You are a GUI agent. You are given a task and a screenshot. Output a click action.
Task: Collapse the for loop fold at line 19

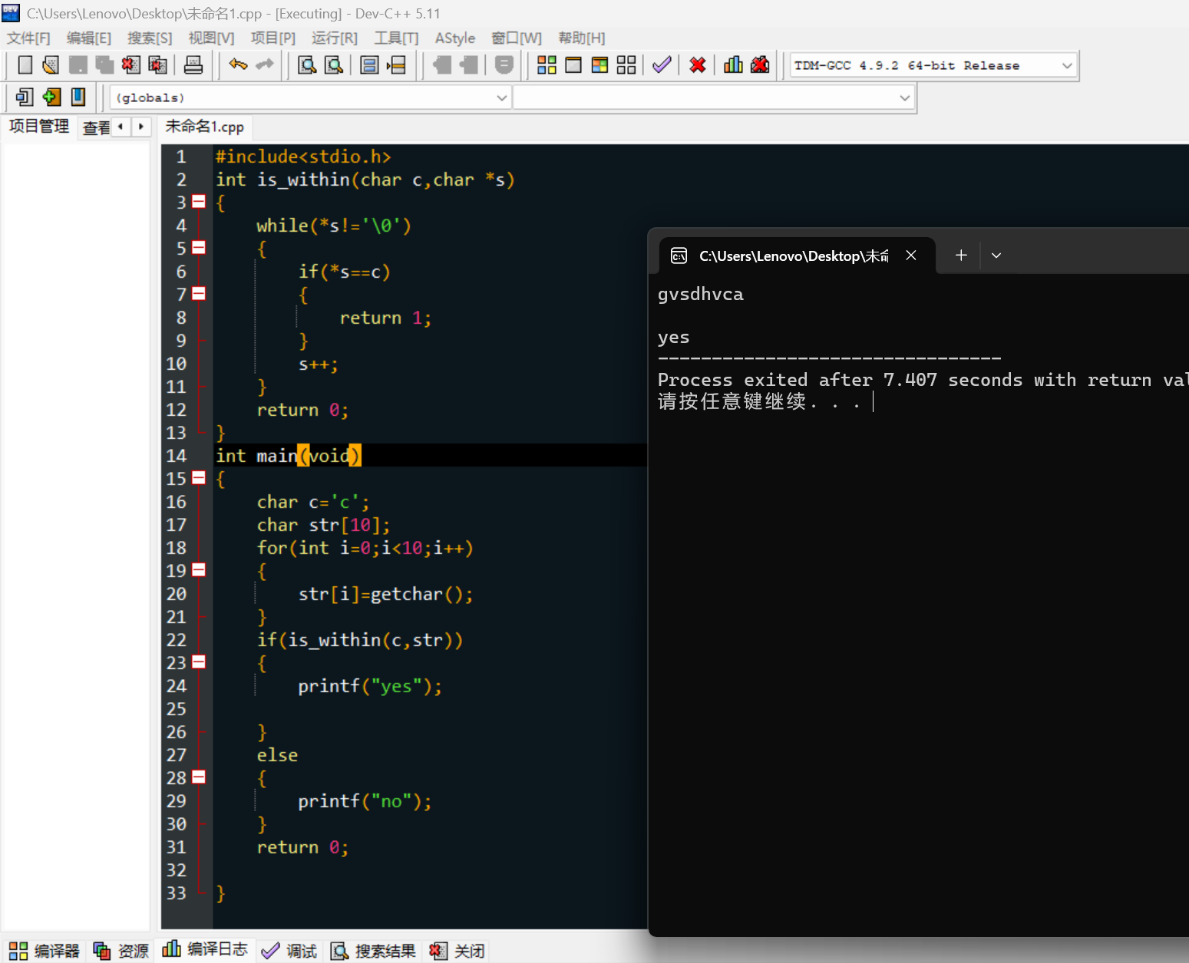(x=199, y=570)
